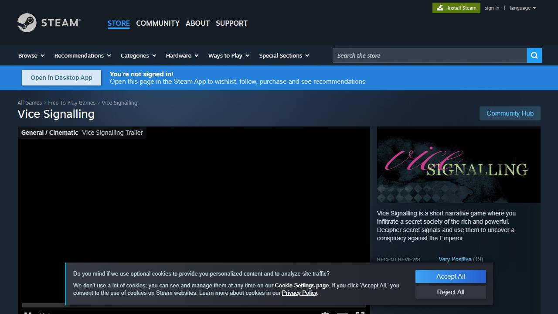Expand the Browse menu
Screen dimensions: 558x314
coord(31,55)
